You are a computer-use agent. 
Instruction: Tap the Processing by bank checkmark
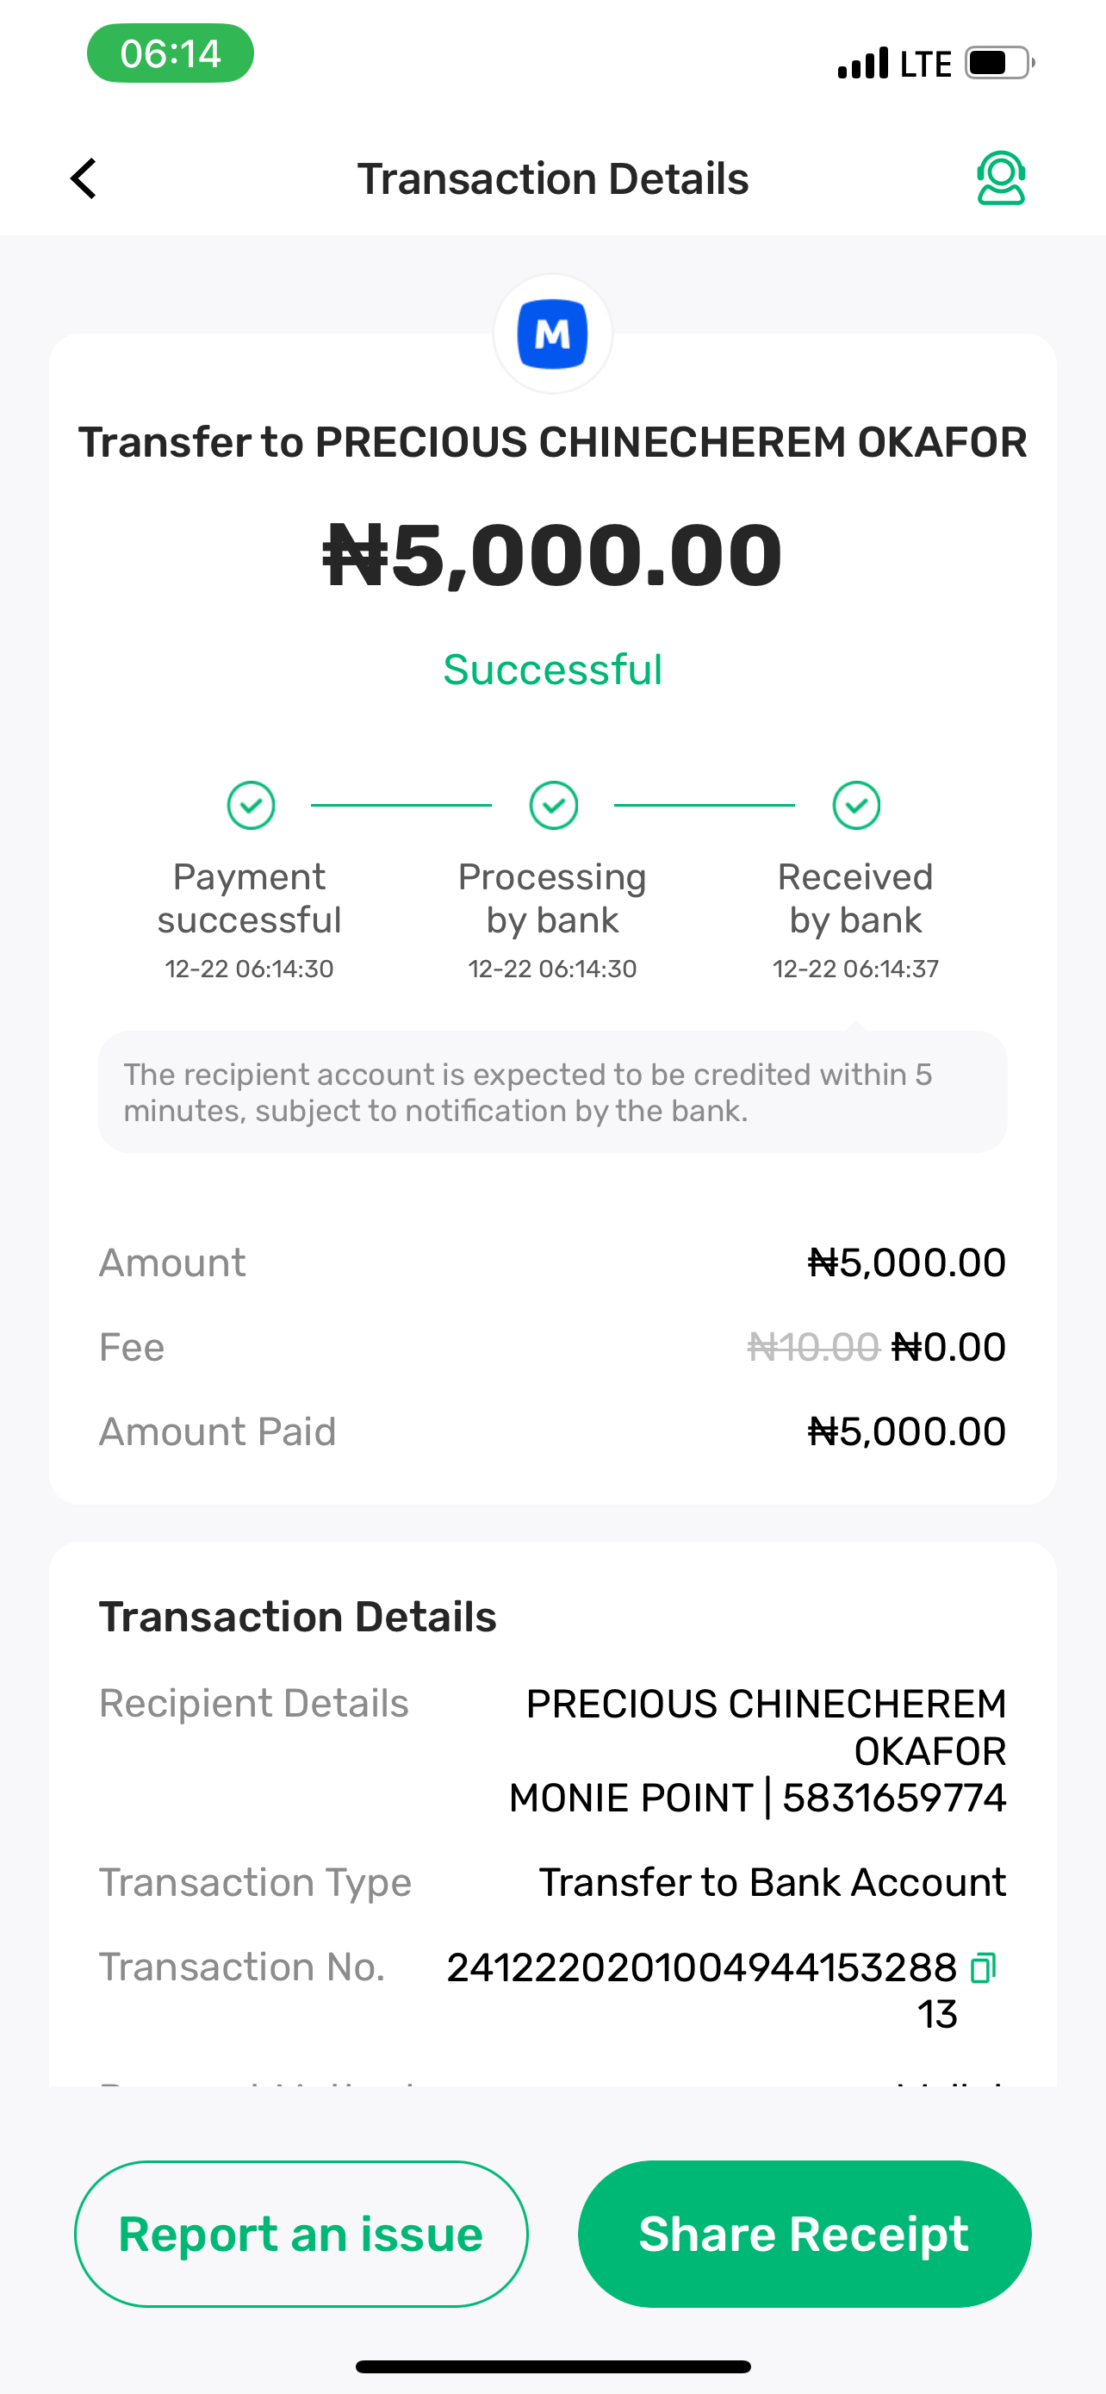pos(554,805)
